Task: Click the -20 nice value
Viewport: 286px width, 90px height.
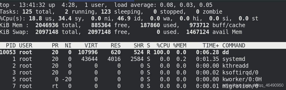Action: [66, 79]
